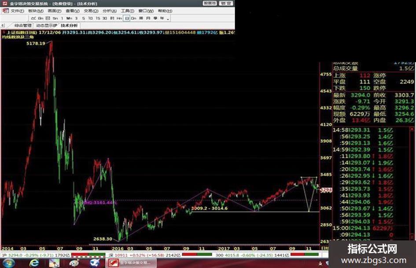Click the tab scroll left arrow
This screenshot has height=268, width=416.
[2, 26]
